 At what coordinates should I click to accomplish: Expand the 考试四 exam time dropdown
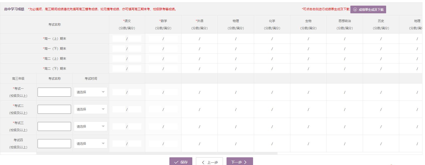[90, 144]
